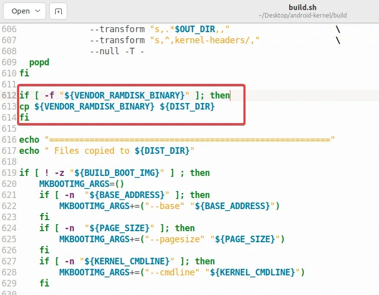
Task: Click line number 613 in gutter
Action: point(9,107)
